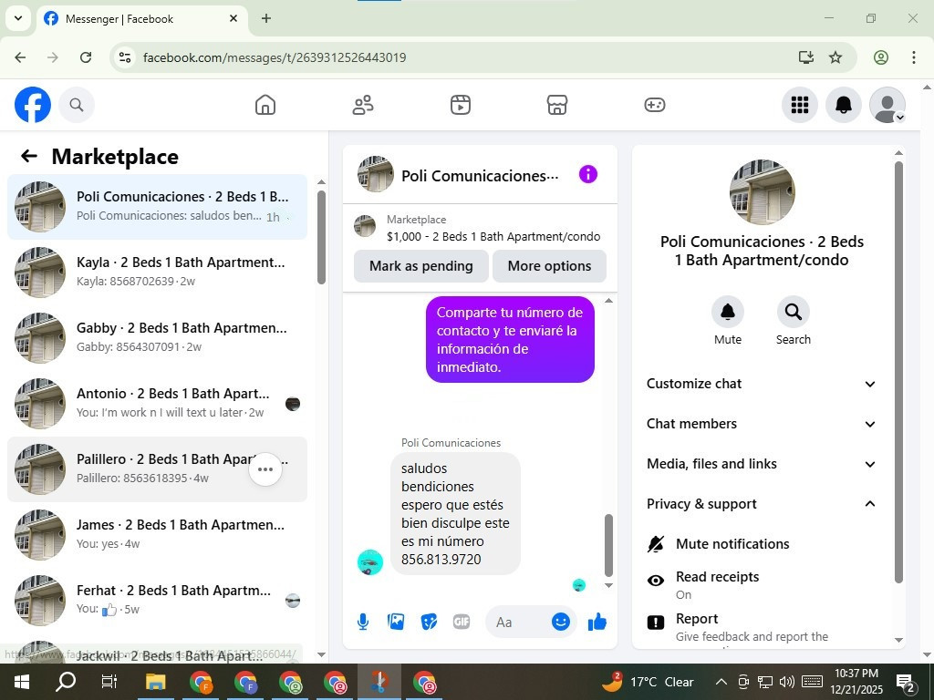Open the Friends icon in top navigation
The image size is (934, 700).
coord(363,105)
